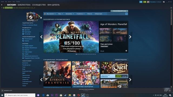Click the page URL address text
Screen dimensions: 173x97
(24, 8)
